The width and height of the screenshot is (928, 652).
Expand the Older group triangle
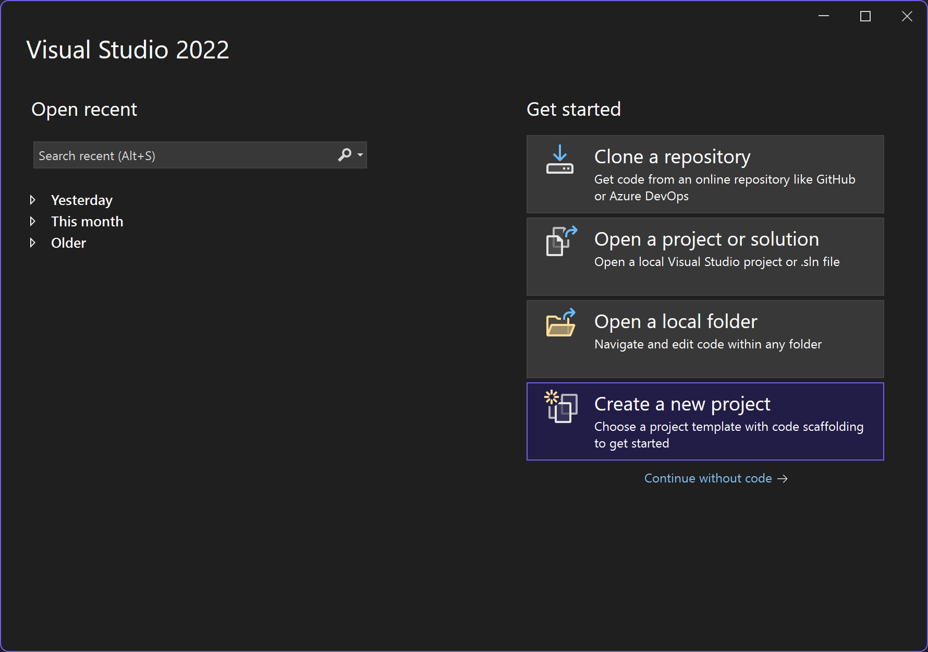click(33, 243)
